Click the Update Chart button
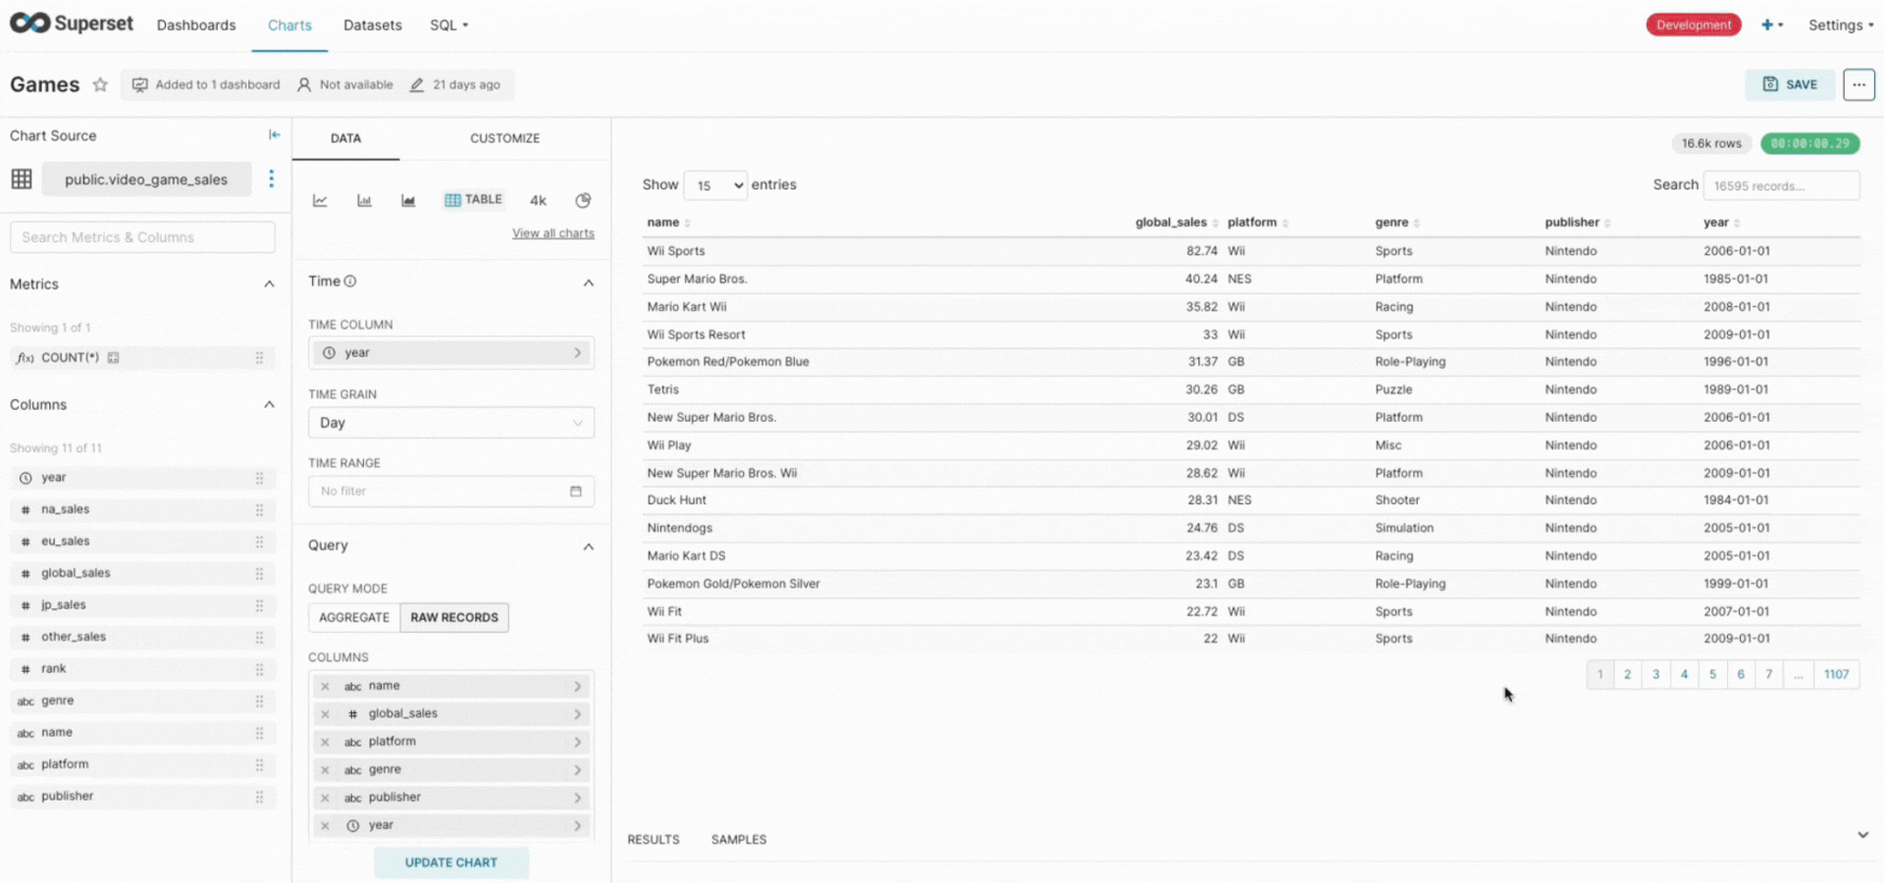 coord(451,862)
